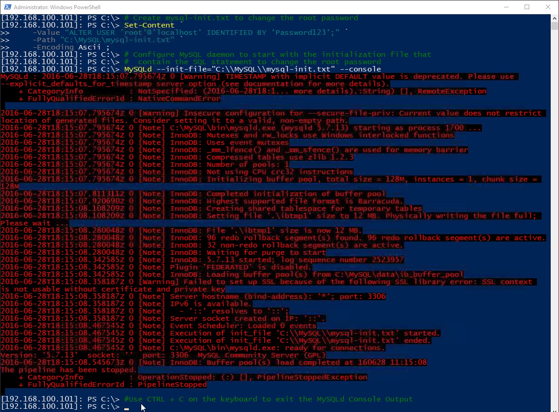Viewport: 559px width, 412px height.
Task: Close the Windows PowerShell window
Action: [x=548, y=7]
